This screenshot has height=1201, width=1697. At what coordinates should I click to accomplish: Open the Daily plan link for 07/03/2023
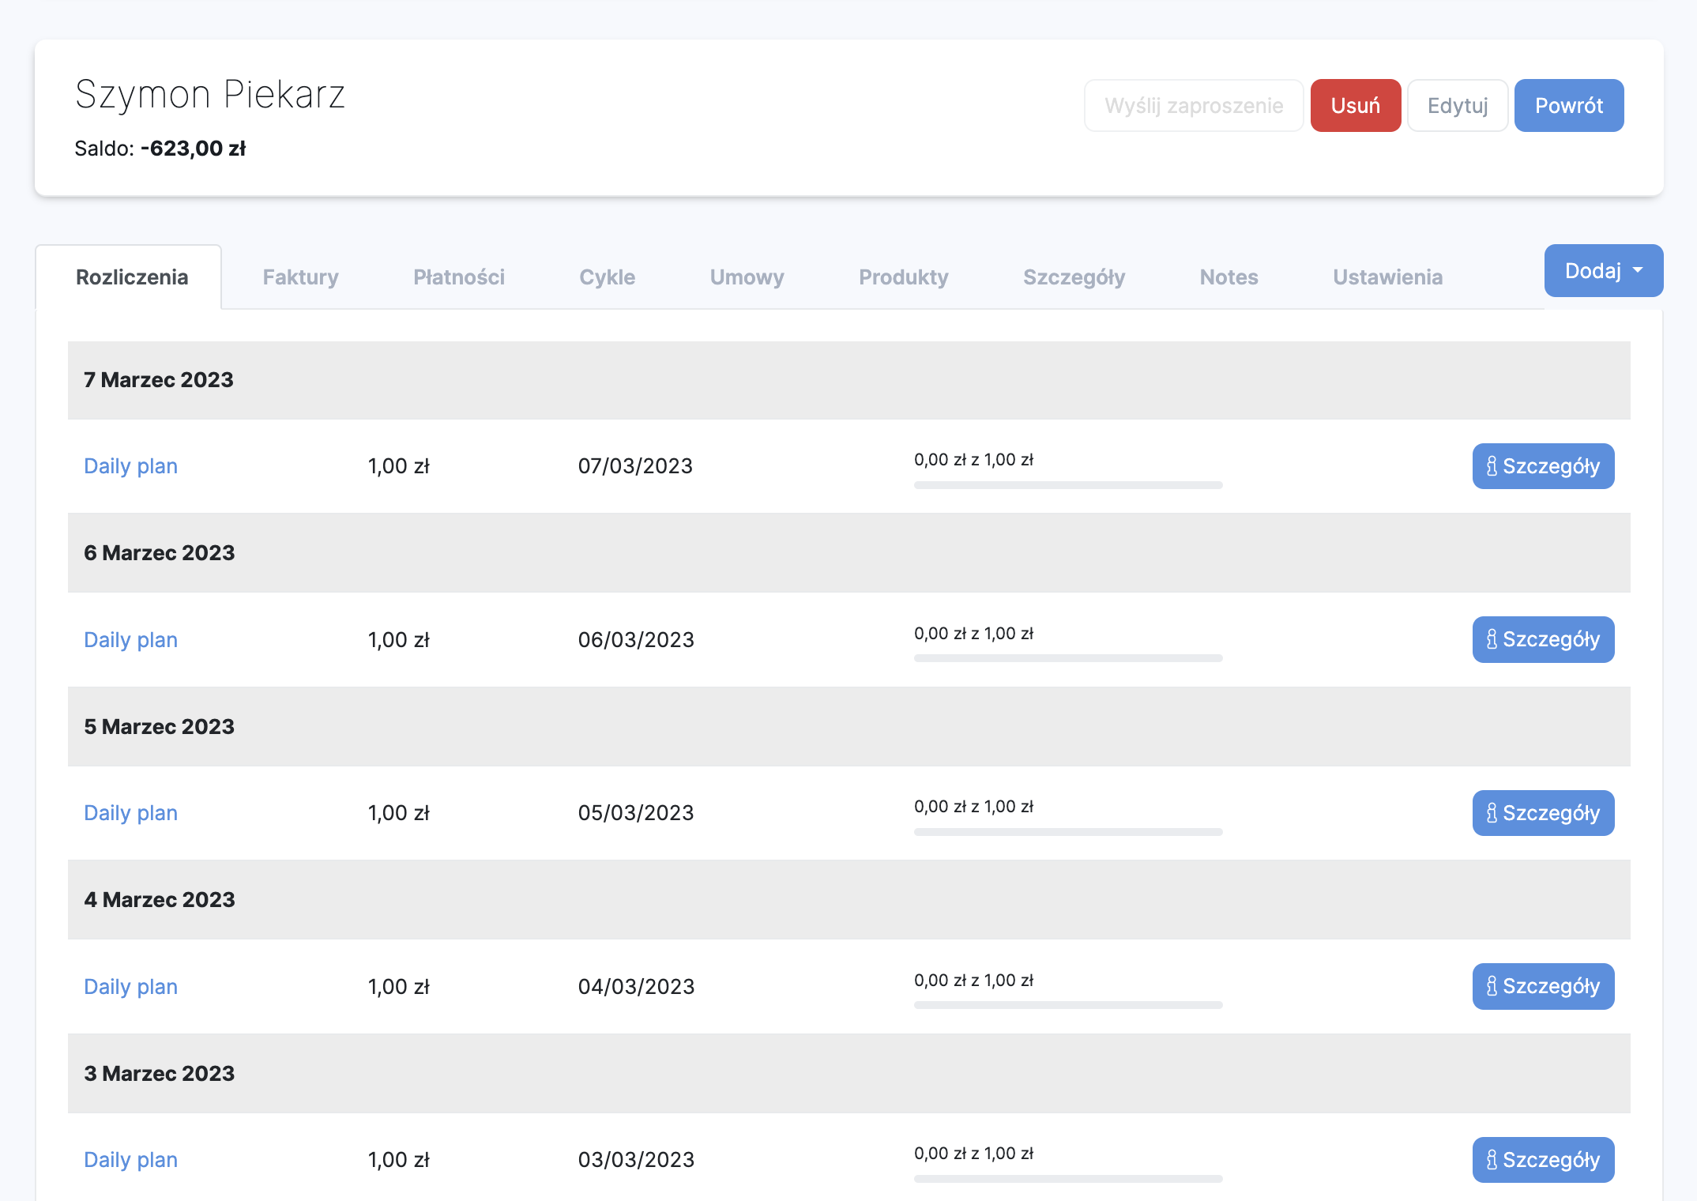pos(130,466)
